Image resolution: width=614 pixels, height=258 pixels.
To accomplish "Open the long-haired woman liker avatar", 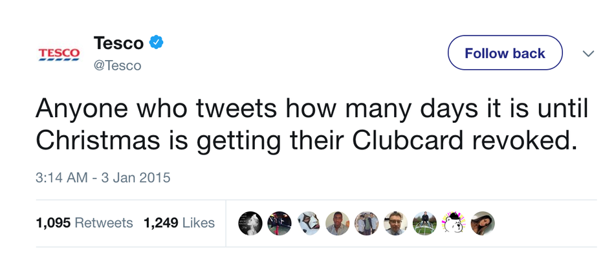I will pyautogui.click(x=483, y=224).
